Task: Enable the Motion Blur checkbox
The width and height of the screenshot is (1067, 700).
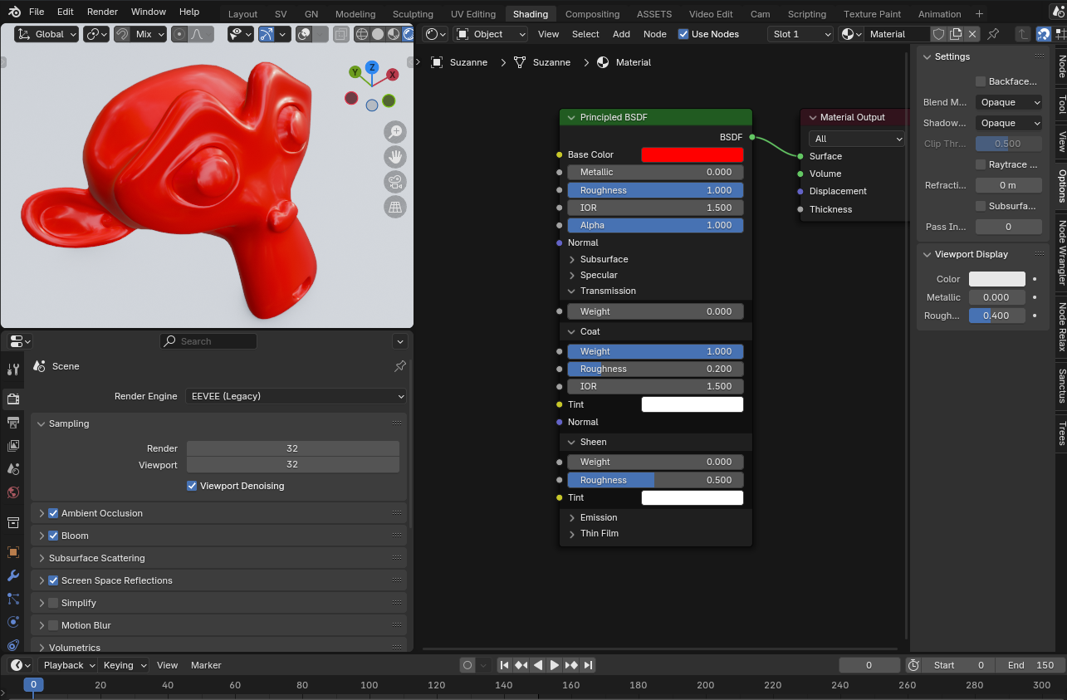Action: (x=53, y=625)
